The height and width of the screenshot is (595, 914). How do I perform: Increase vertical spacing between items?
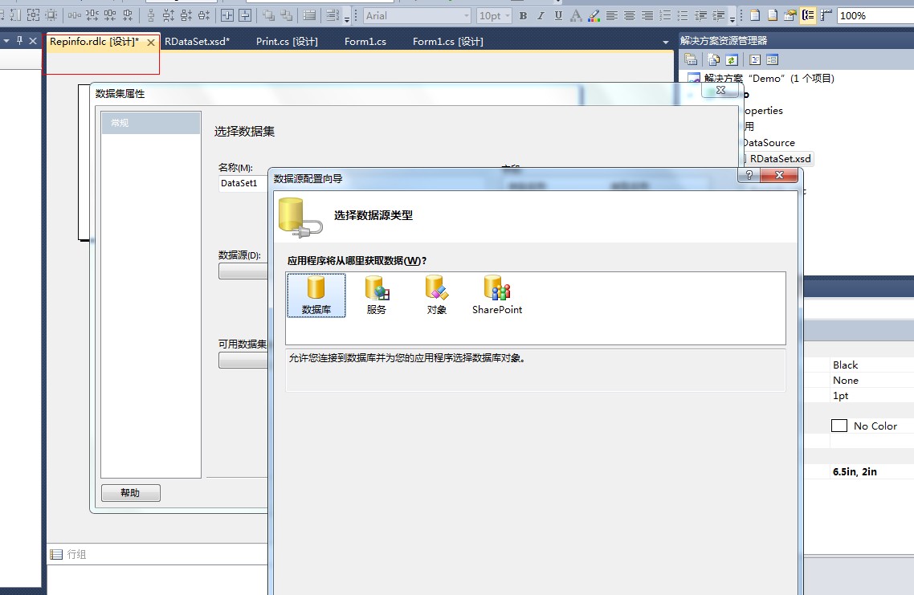pos(168,16)
